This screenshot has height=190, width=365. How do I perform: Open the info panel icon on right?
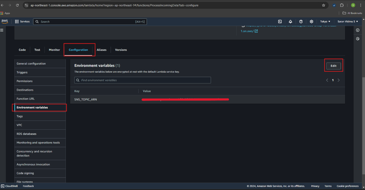358,30
